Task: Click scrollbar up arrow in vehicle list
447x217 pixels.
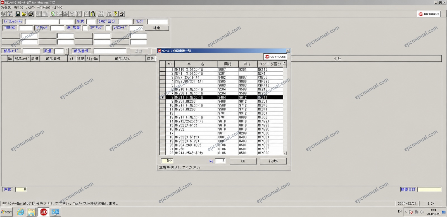Action: coord(285,63)
